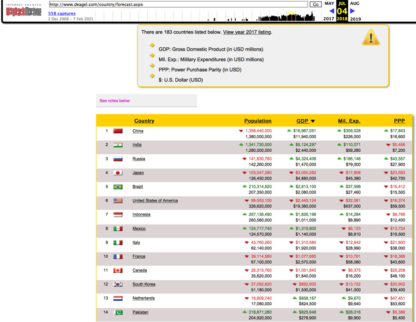Select MAY month in Wayback header
This screenshot has width=416, height=322.
coord(329,4)
